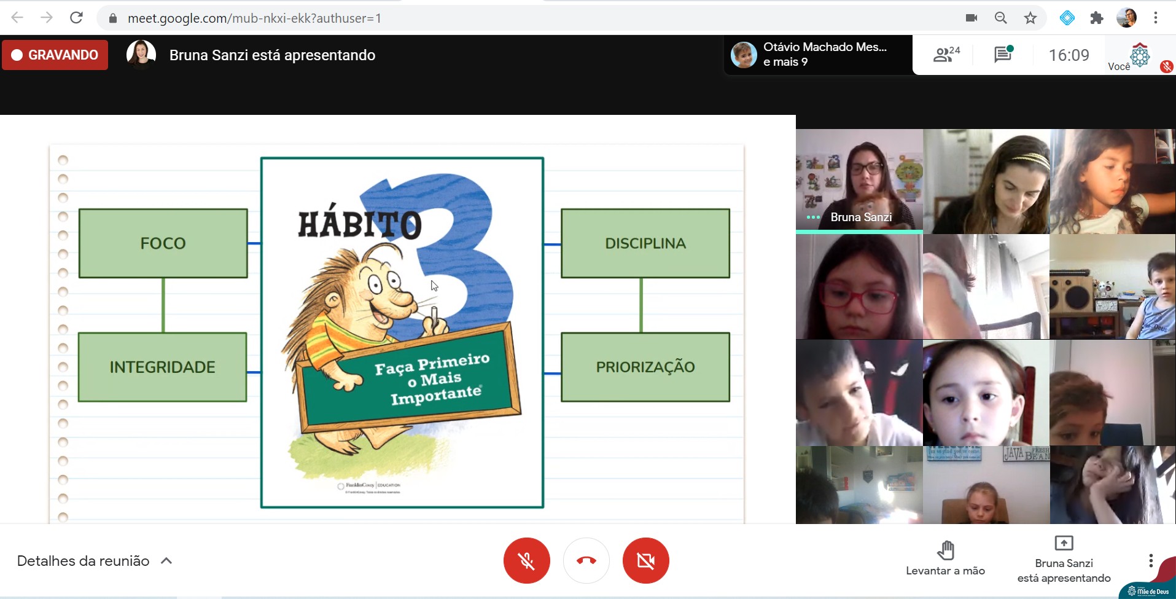Select Bruna Sanzi's video thumbnail
The height and width of the screenshot is (599, 1176).
[859, 181]
